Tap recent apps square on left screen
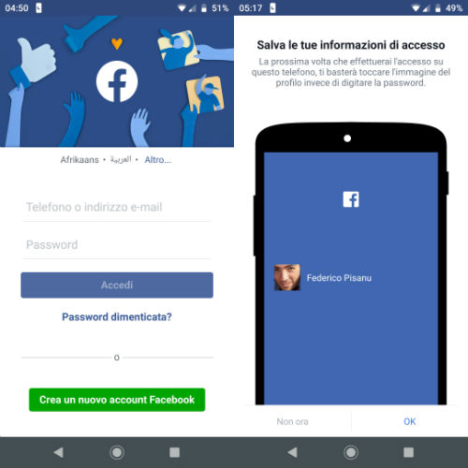This screenshot has width=468, height=468. click(x=174, y=452)
